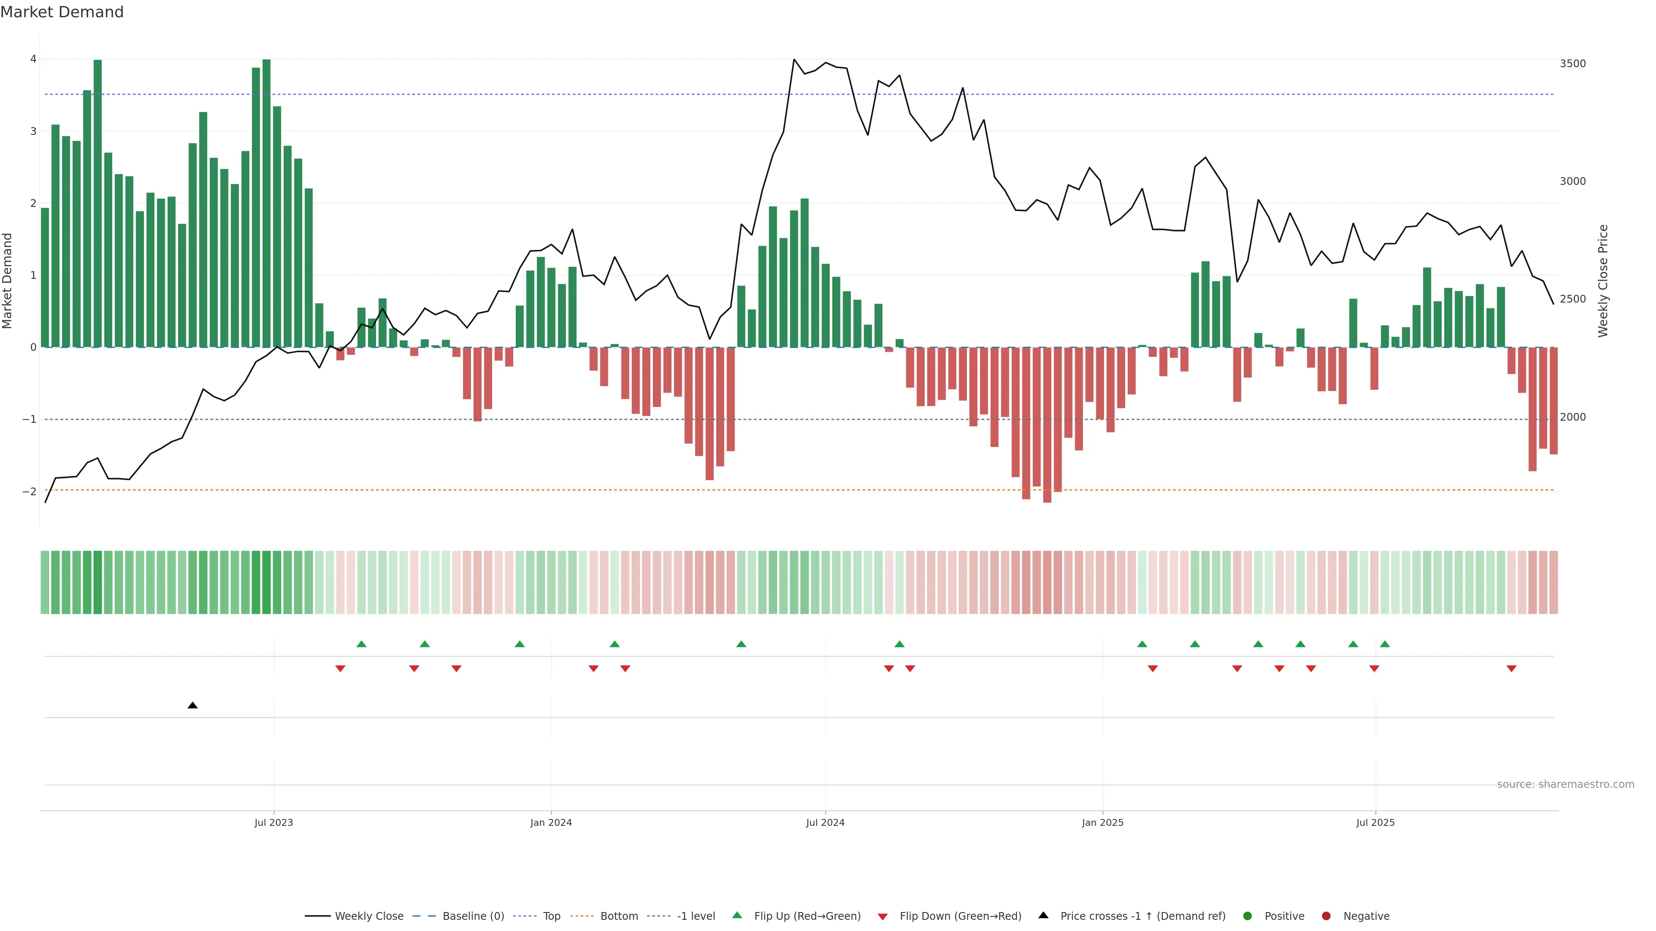Click the red Flip Down triangle in legend
Viewport: 1656px width, 931px height.
click(882, 916)
